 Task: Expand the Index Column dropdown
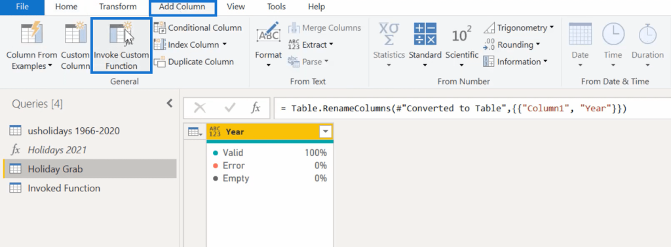point(225,45)
